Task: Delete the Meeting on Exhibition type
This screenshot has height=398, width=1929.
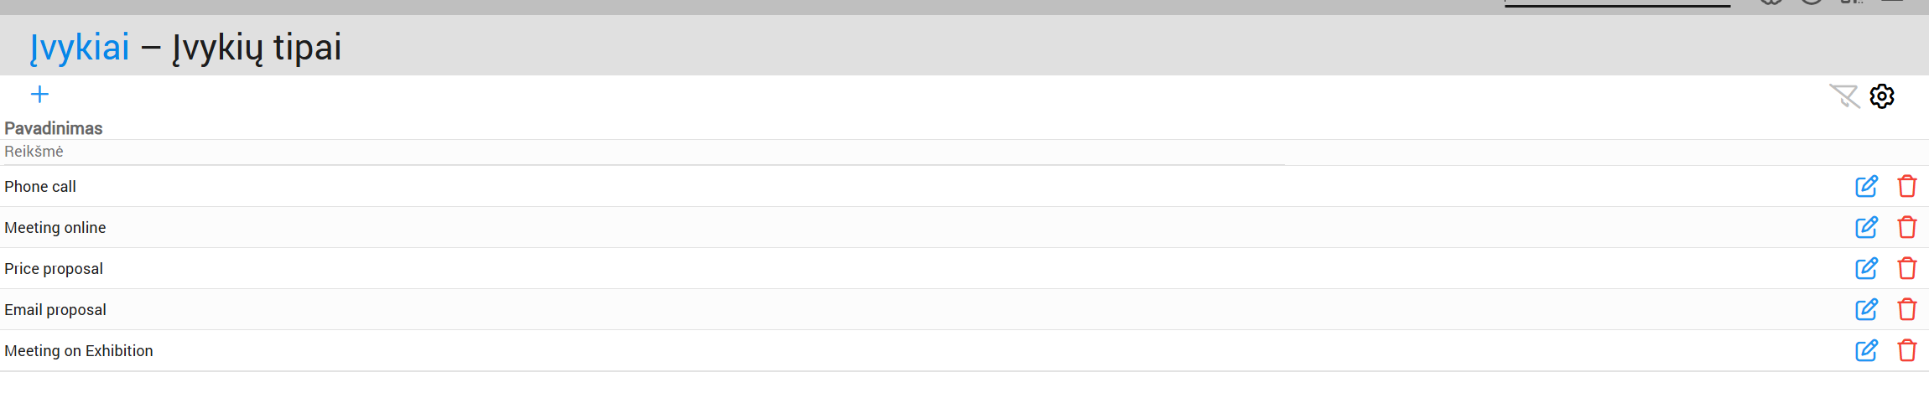Action: (1907, 350)
